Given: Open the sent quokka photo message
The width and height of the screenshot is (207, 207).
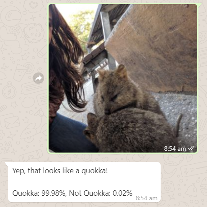Looking at the screenshot, I should click(x=123, y=78).
